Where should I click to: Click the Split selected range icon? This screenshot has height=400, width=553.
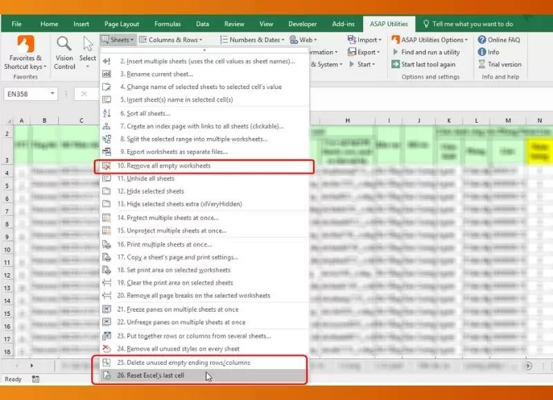(x=106, y=139)
